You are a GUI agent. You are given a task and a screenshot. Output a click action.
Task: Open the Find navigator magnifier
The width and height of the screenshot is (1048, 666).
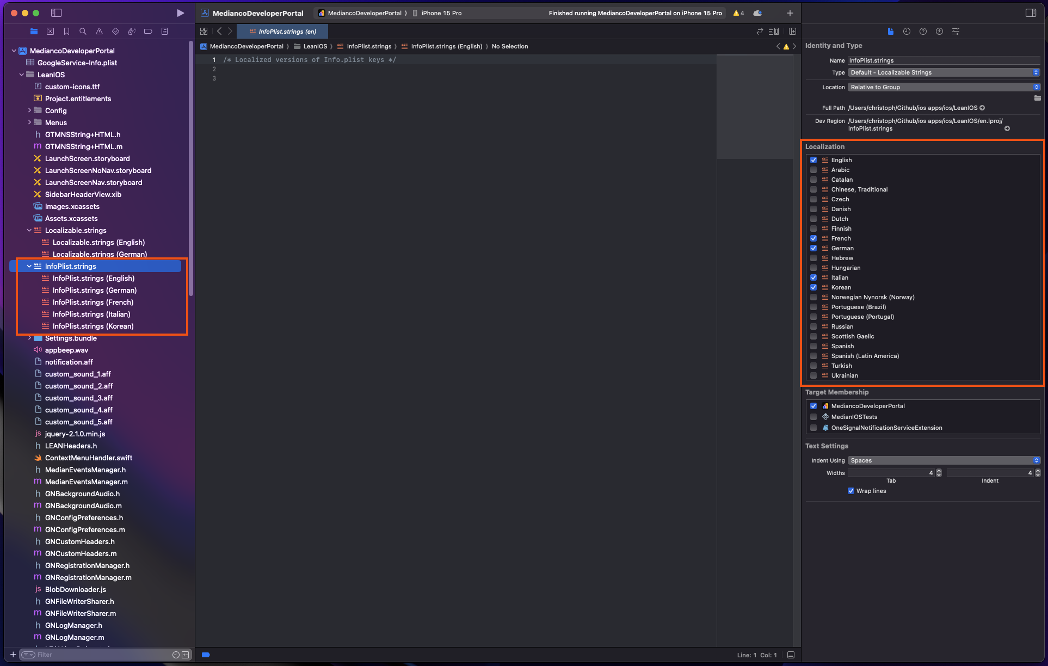[83, 31]
